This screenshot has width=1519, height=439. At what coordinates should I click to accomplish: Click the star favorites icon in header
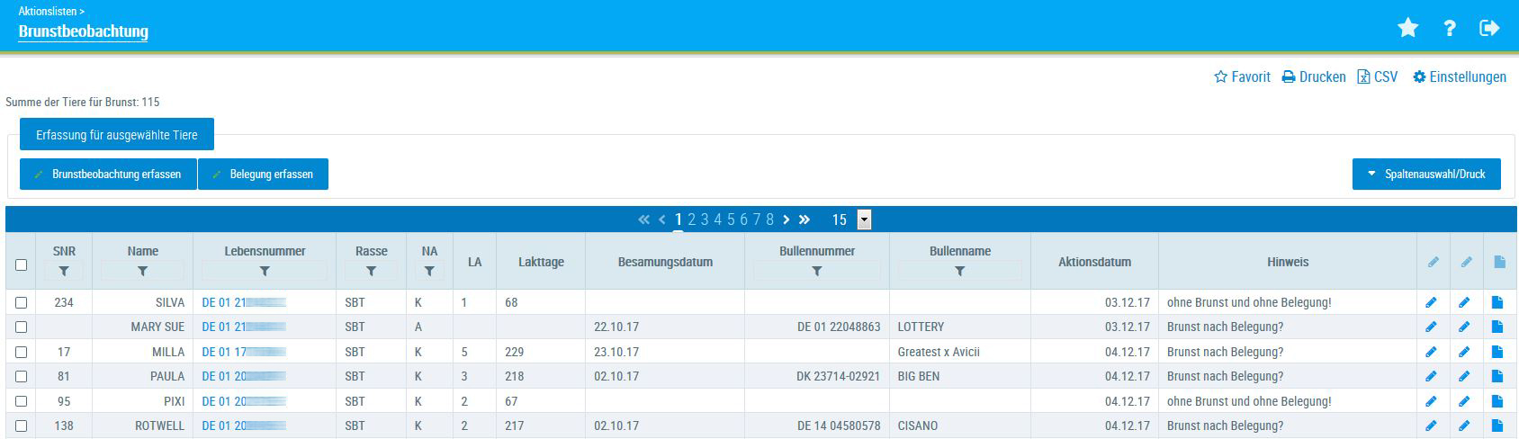1407,29
